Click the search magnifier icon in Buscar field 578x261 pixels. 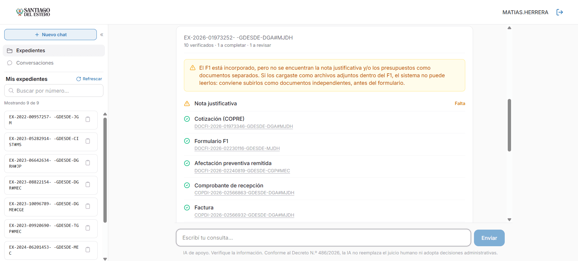click(x=11, y=91)
